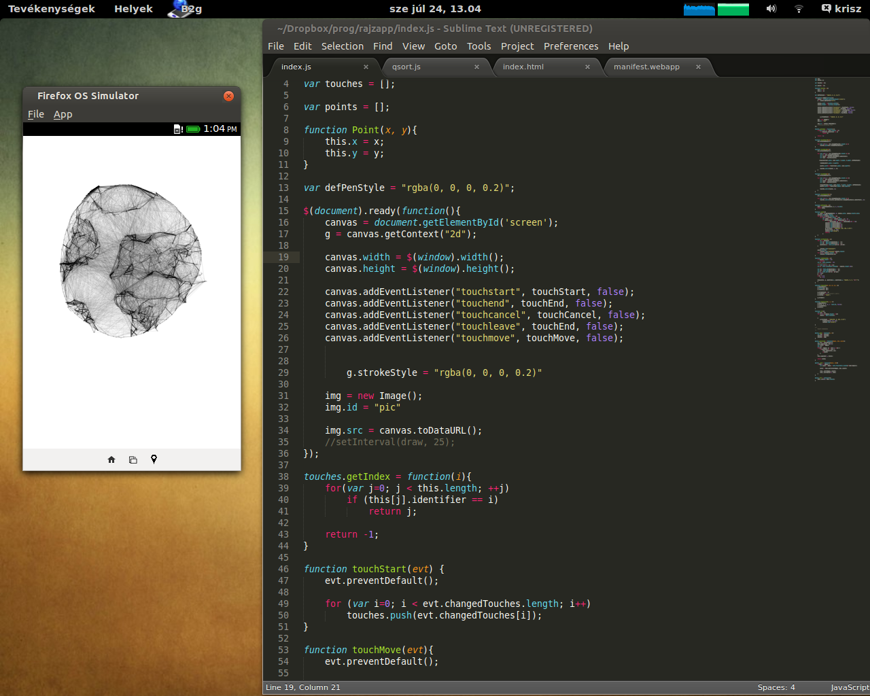The height and width of the screenshot is (696, 870).
Task: Open the Edit menu in Sublime Text
Action: (x=302, y=46)
